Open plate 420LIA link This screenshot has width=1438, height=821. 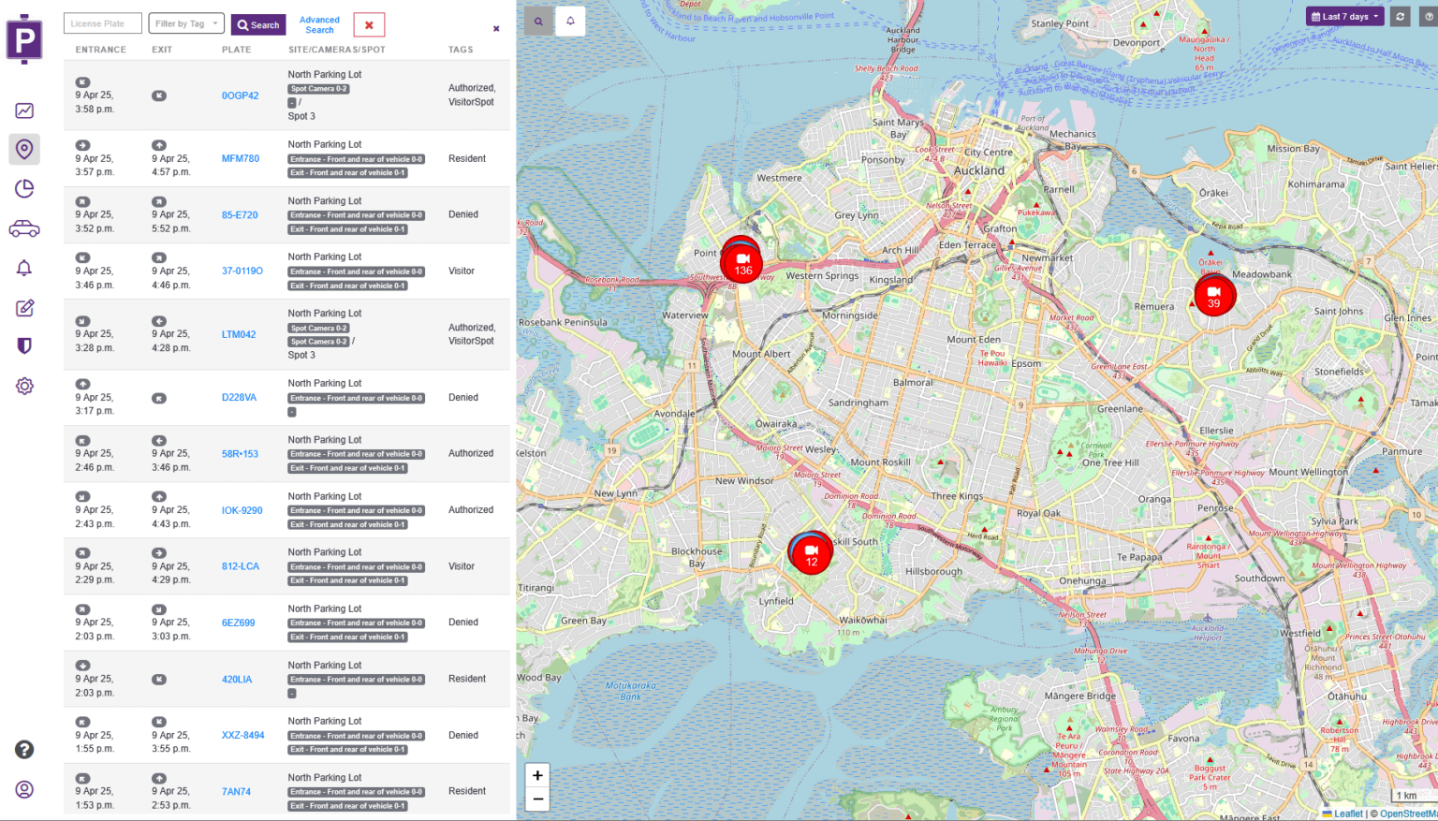237,679
